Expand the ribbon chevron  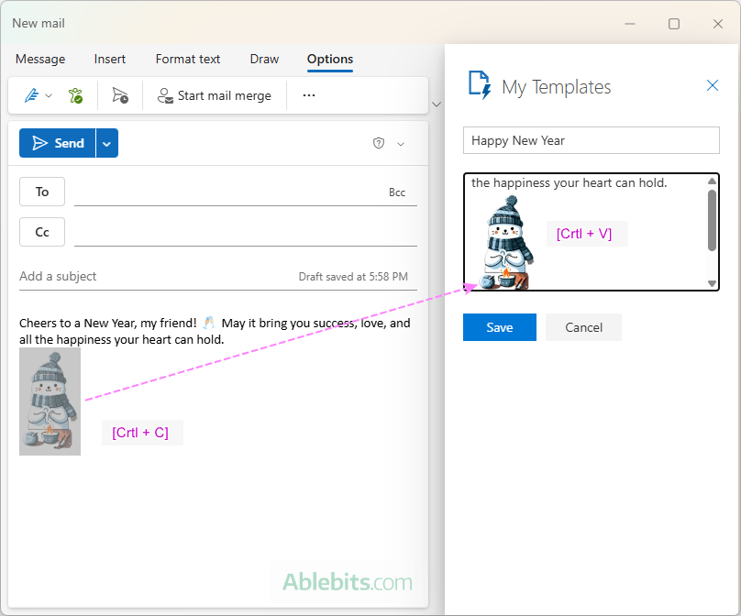437,104
